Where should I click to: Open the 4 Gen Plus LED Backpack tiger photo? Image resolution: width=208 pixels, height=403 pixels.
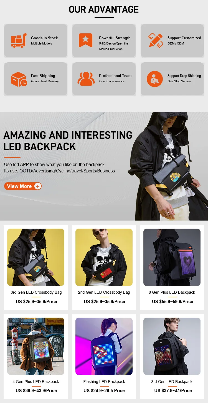coord(36,346)
